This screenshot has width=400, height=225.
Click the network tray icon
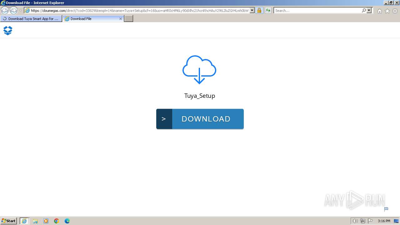[363, 221]
